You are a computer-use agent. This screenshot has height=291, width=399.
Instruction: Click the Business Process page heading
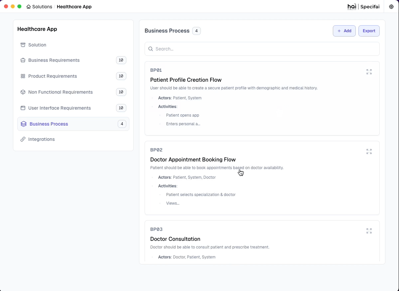point(167,31)
